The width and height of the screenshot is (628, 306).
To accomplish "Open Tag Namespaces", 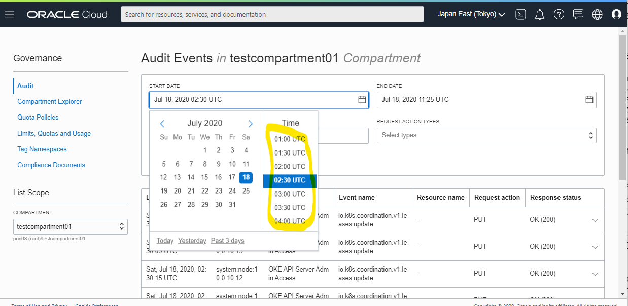I will [x=42, y=149].
